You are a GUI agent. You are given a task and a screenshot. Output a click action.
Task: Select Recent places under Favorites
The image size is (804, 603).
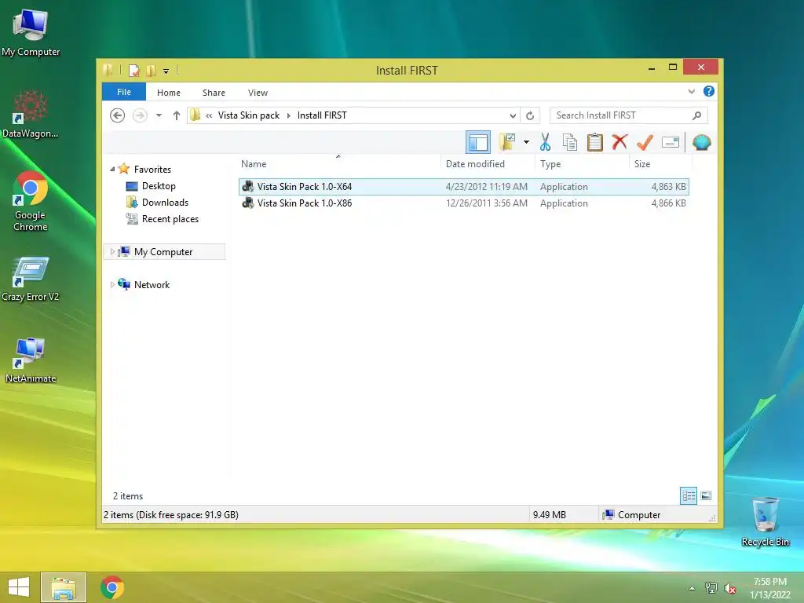tap(170, 218)
